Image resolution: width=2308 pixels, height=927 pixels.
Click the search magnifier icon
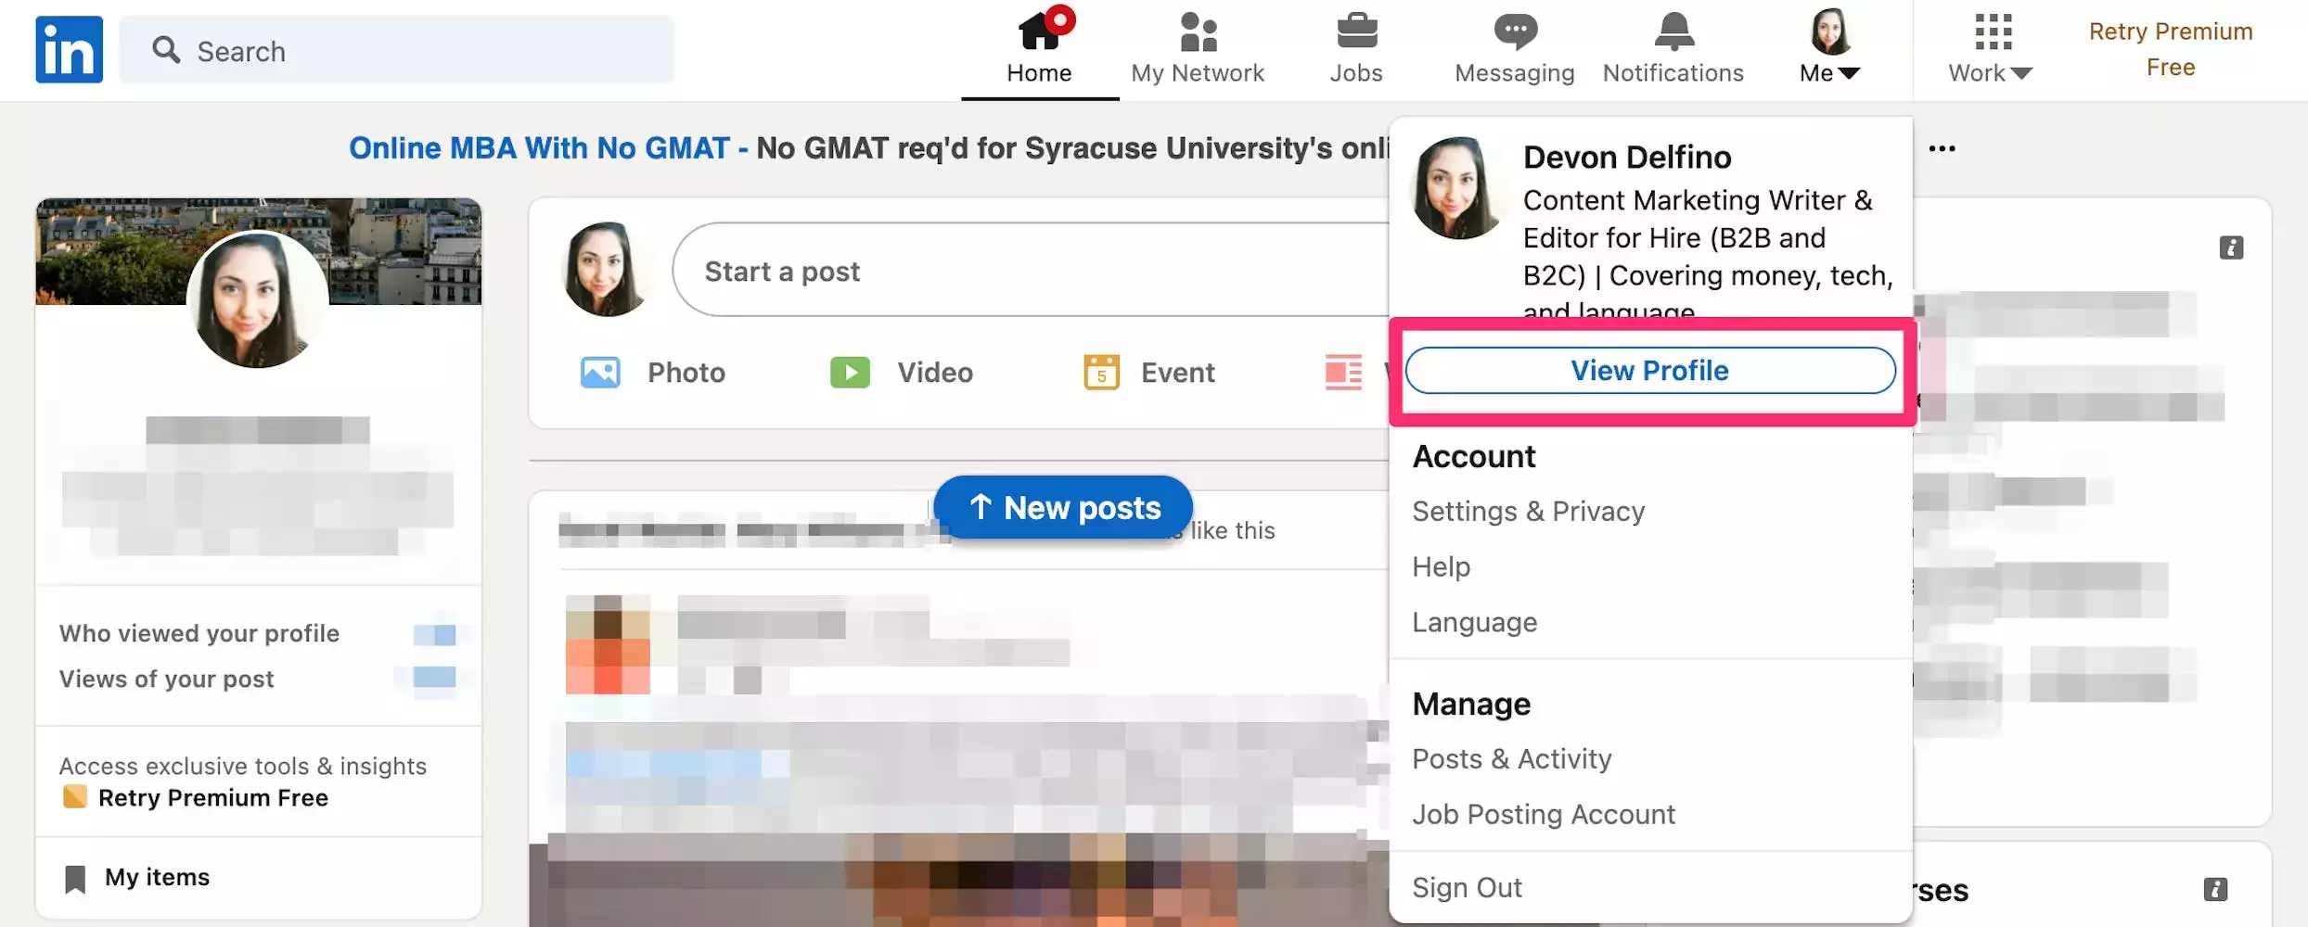pyautogui.click(x=166, y=50)
